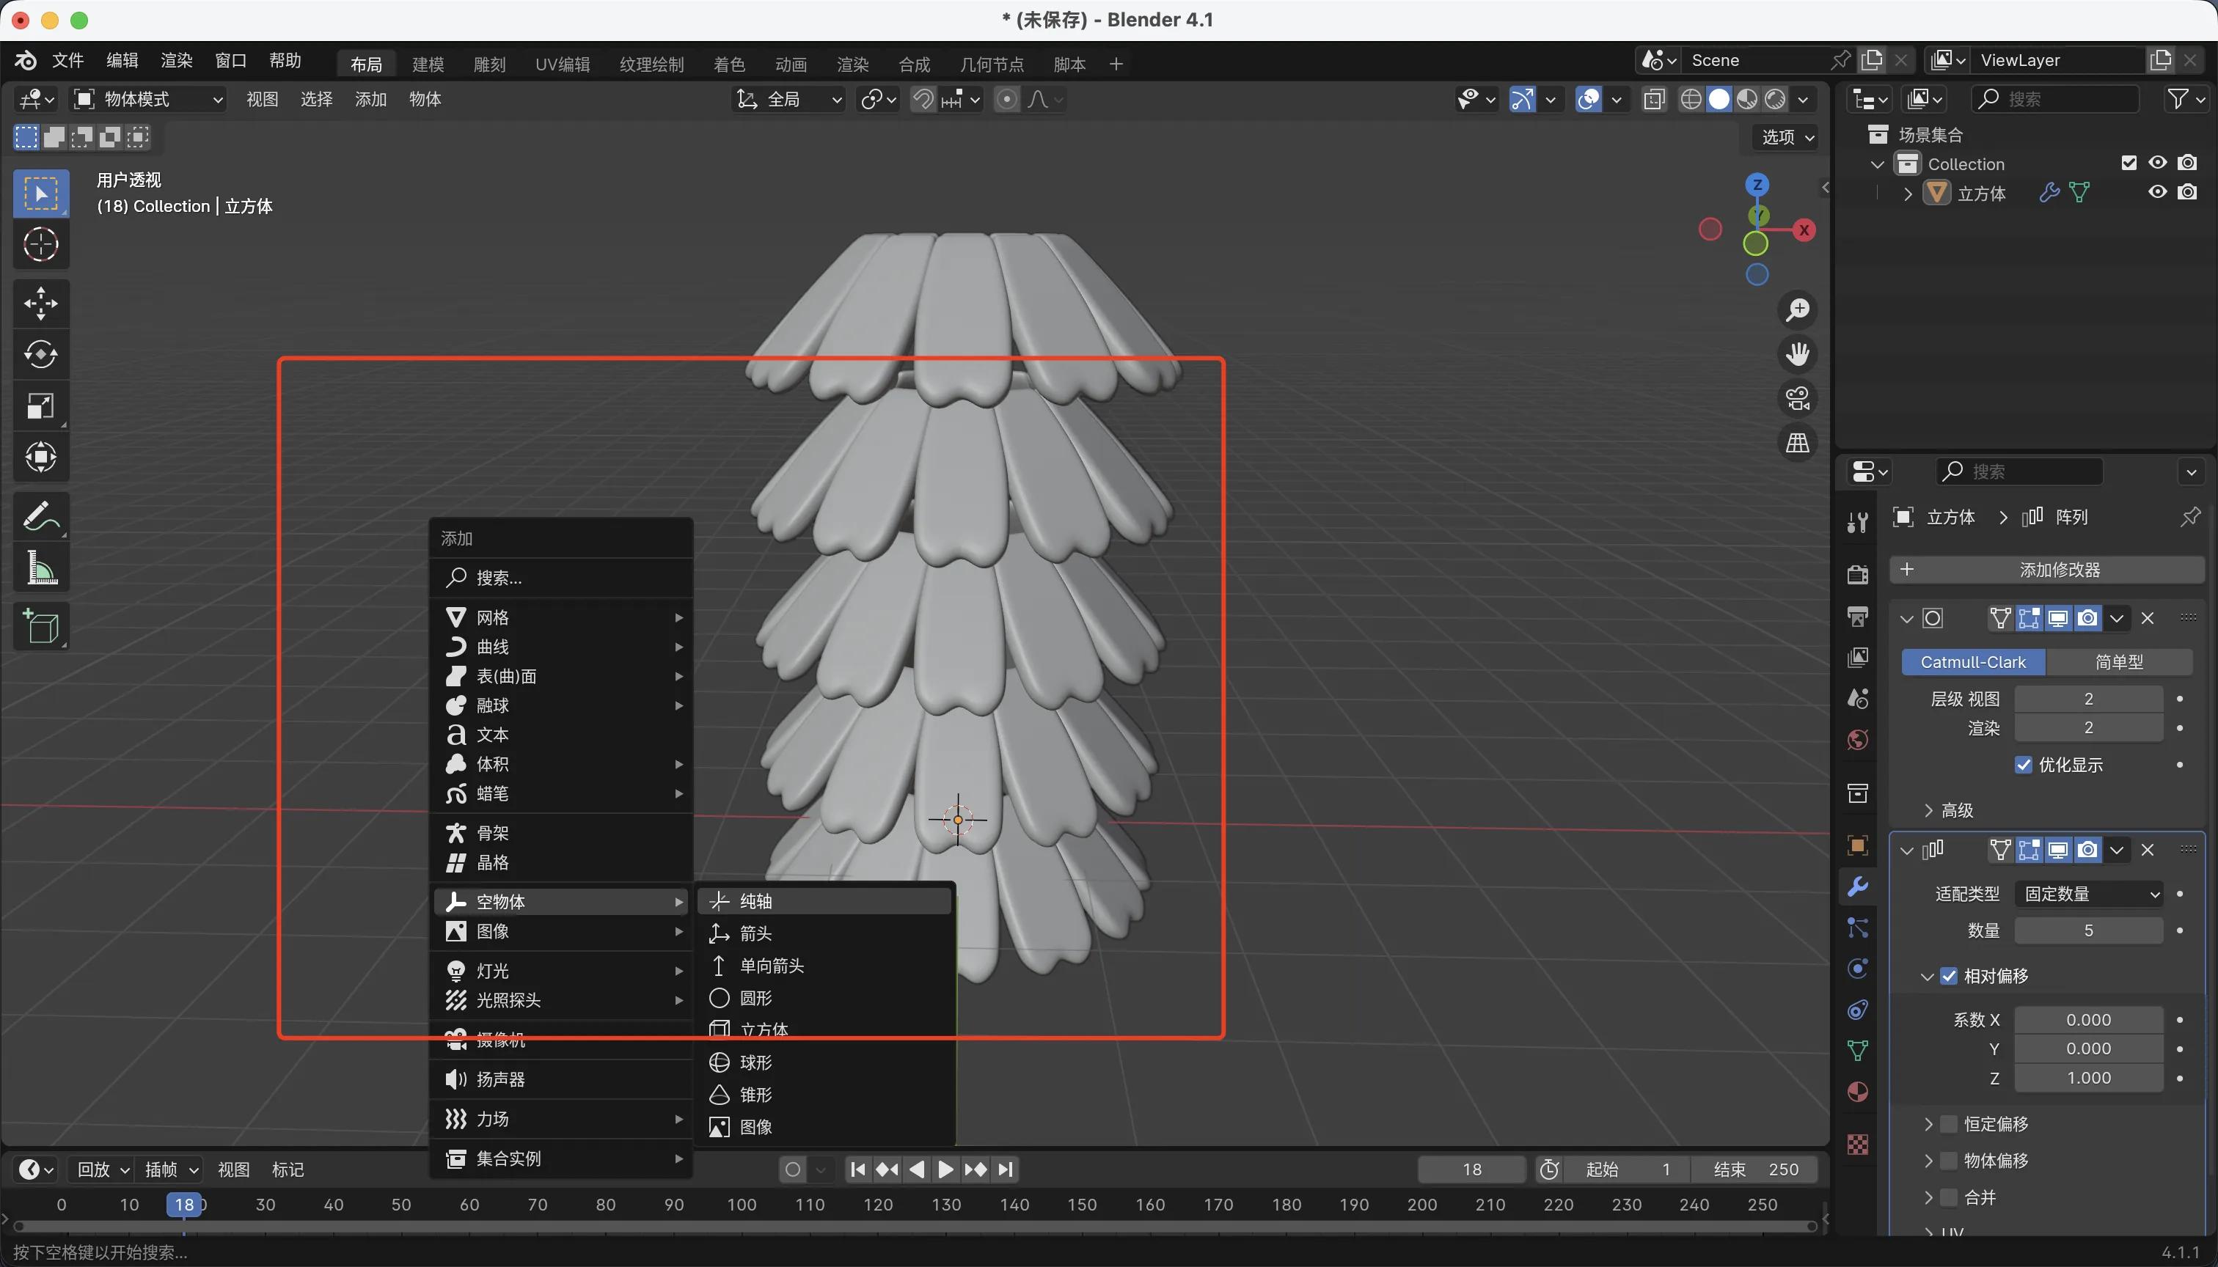The height and width of the screenshot is (1267, 2218).
Task: Activate the Annotate pencil tool
Action: 41,517
